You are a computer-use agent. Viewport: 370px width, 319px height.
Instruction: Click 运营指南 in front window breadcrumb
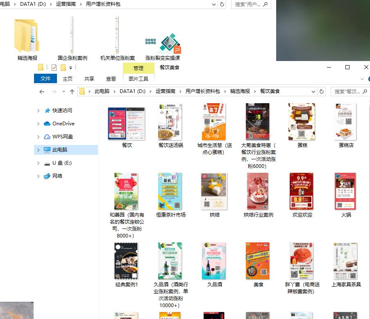[x=165, y=91]
